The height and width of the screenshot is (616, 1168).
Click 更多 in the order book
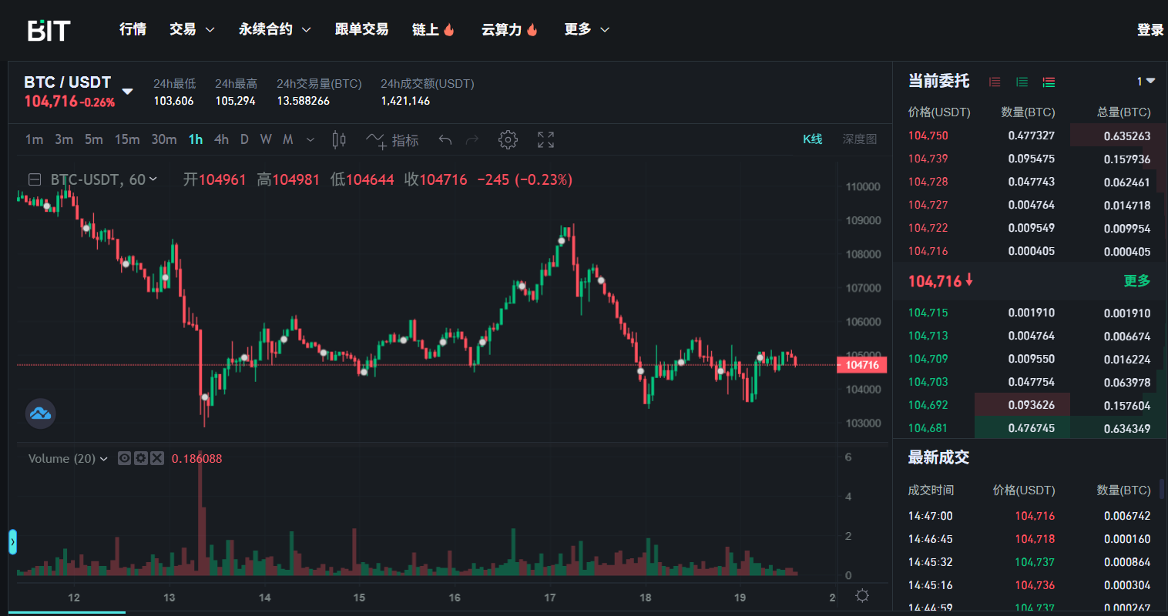(1136, 281)
